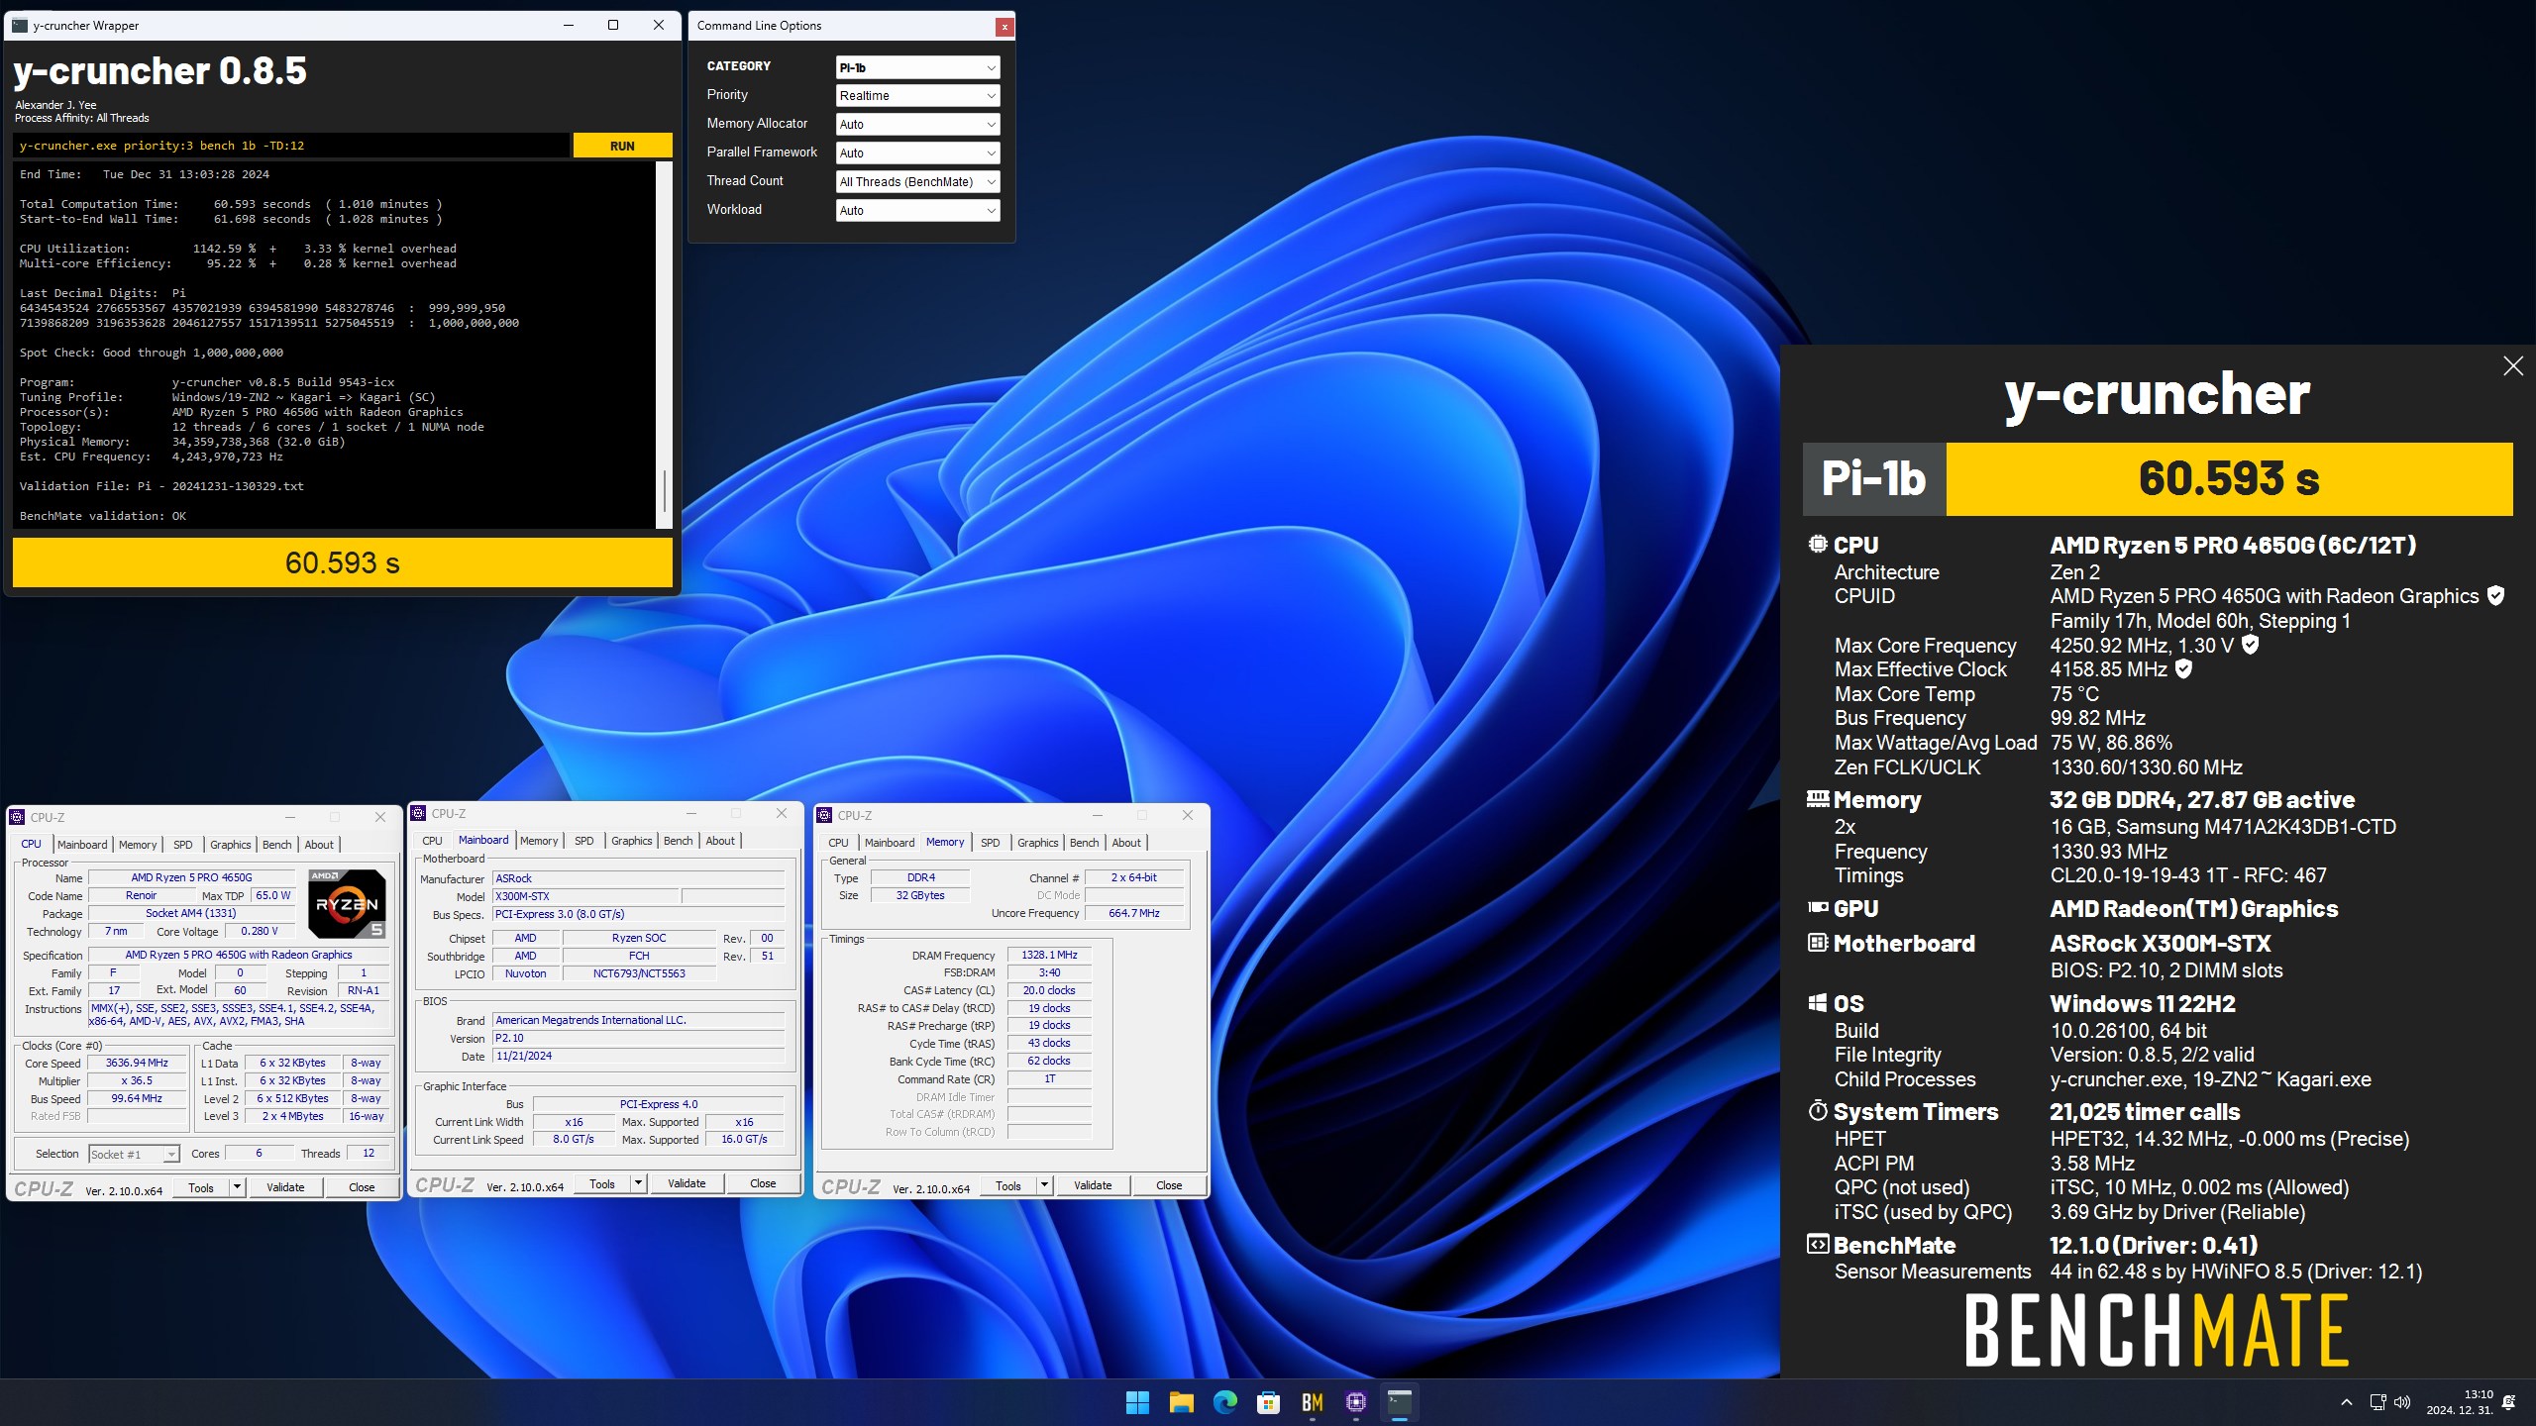The width and height of the screenshot is (2536, 1426).
Task: Expand the Memory Allocator dropdown
Action: [917, 125]
